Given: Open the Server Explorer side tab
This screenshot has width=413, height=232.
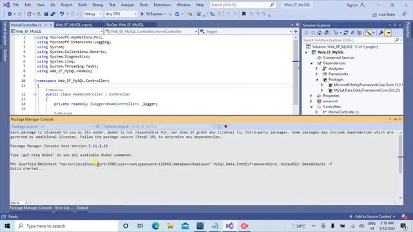Looking at the screenshot, I should coord(5,34).
